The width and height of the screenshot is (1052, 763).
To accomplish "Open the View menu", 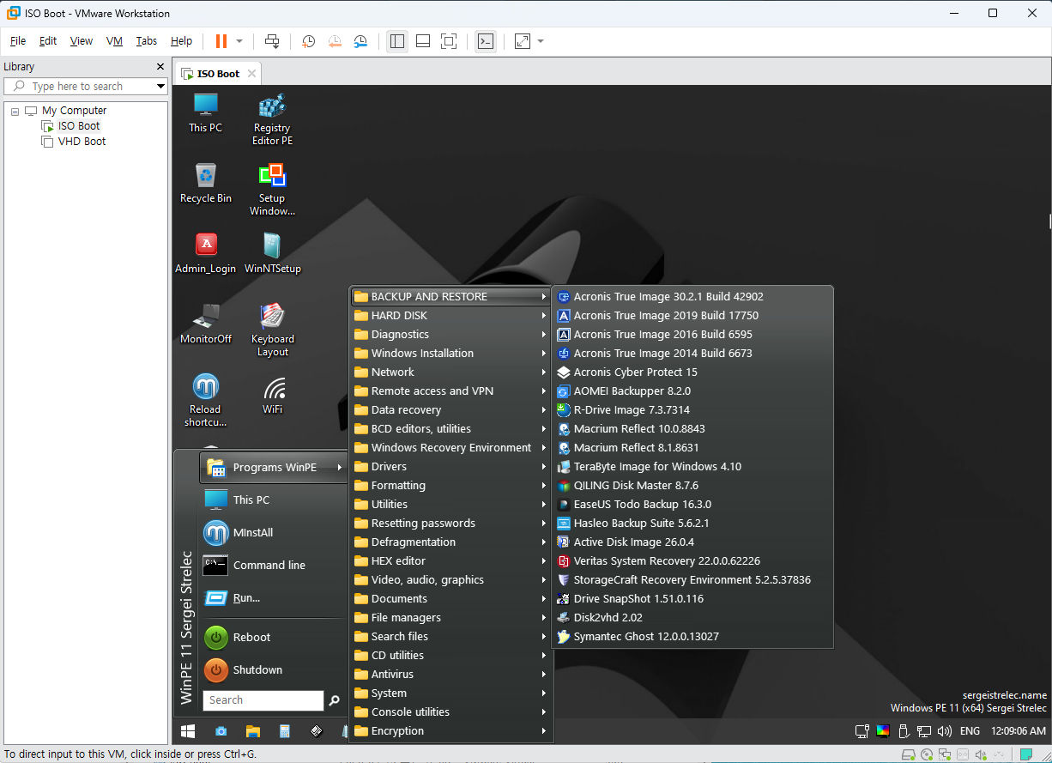I will (x=82, y=41).
